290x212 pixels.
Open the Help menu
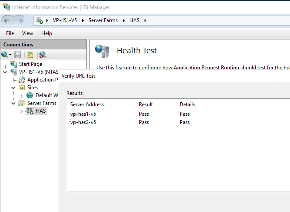(46, 33)
